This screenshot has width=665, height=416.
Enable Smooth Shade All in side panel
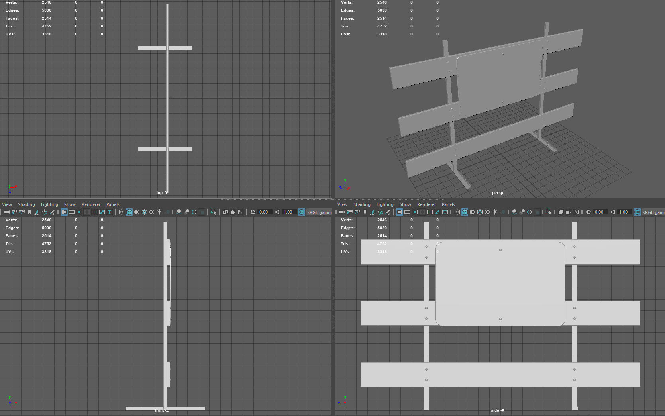coord(465,212)
